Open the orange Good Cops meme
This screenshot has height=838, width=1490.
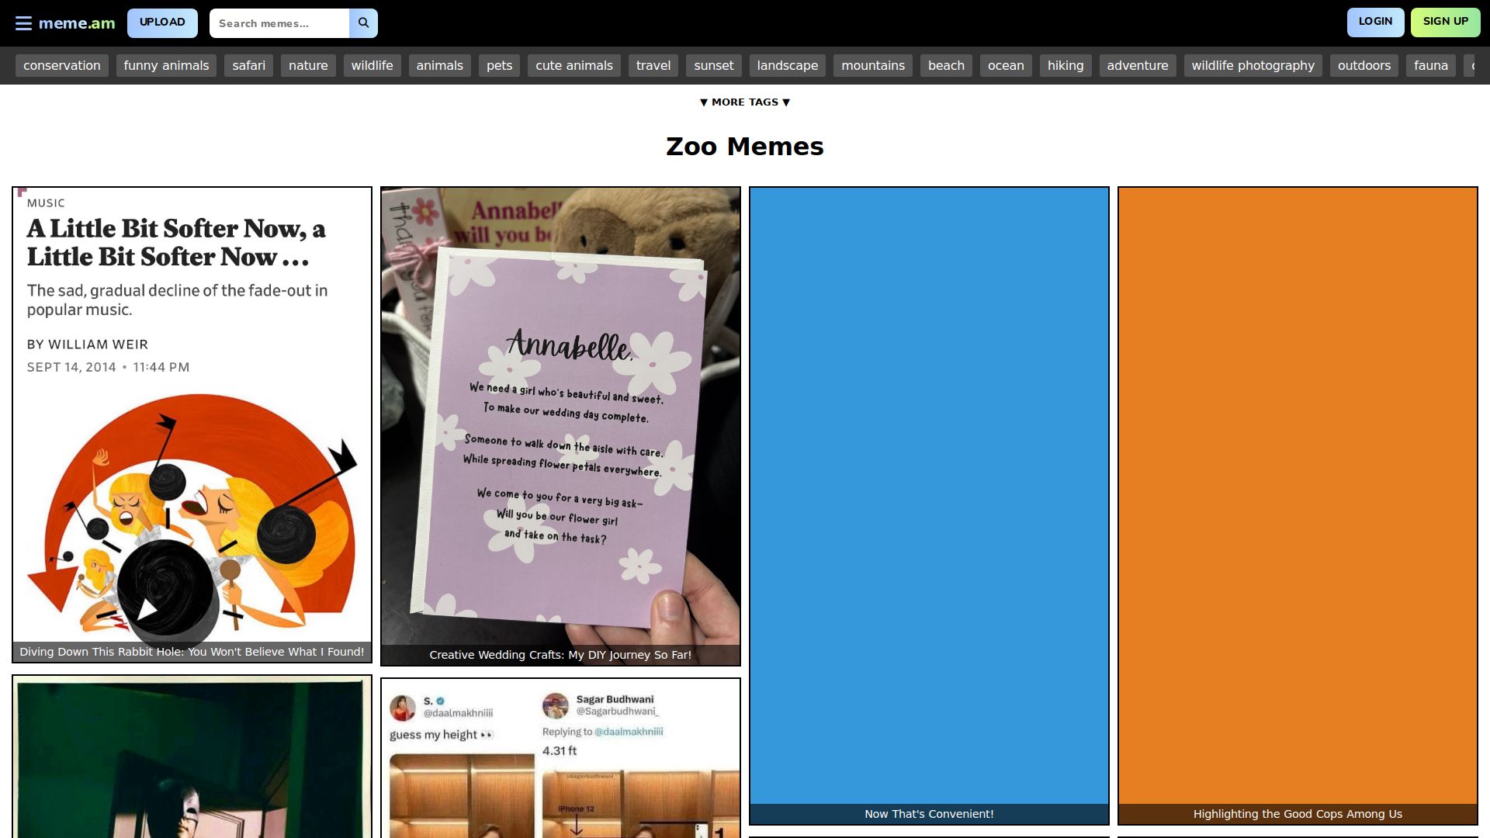(1298, 497)
